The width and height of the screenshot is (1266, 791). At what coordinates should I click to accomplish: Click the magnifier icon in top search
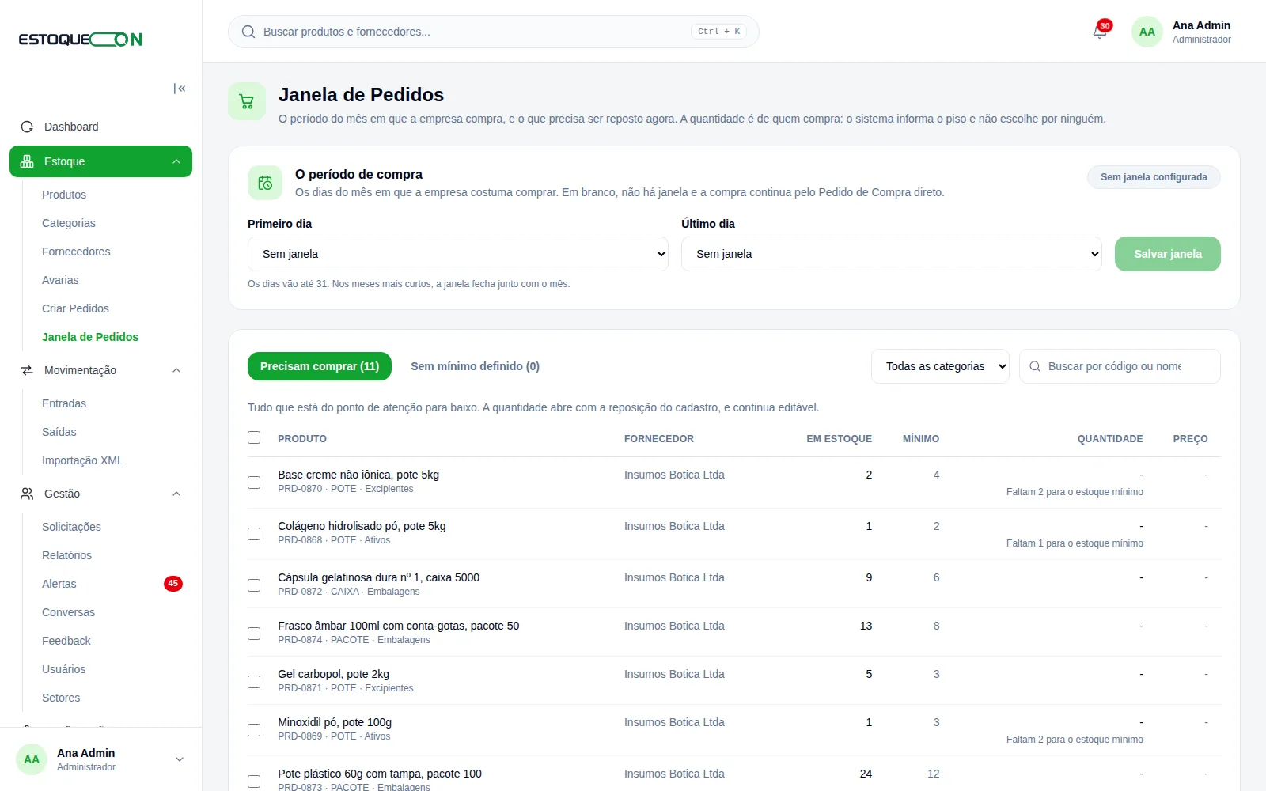pos(248,32)
